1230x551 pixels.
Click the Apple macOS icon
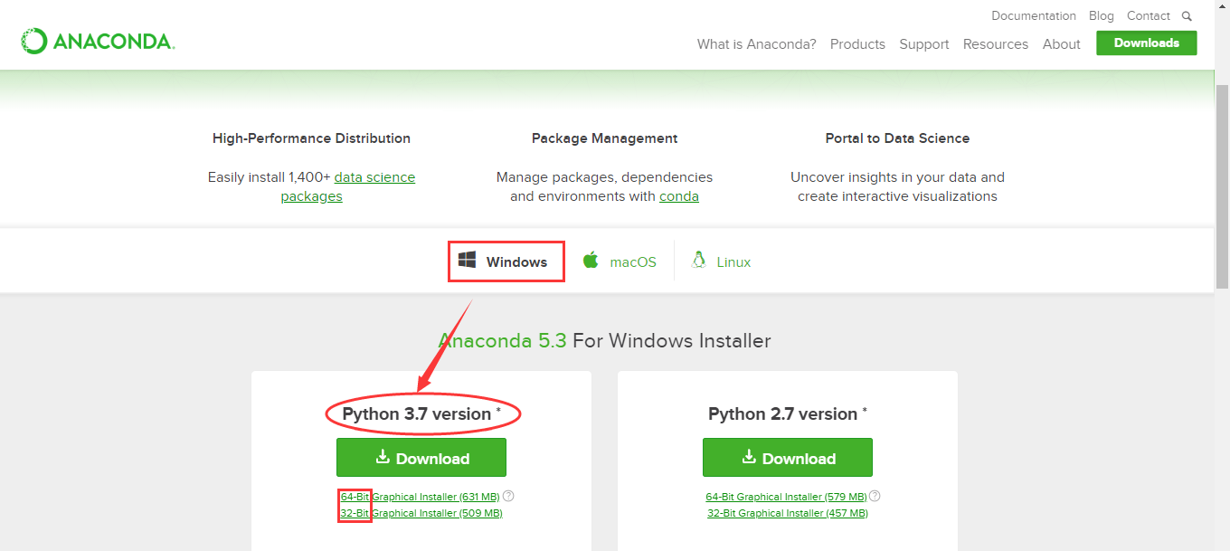[x=591, y=261]
